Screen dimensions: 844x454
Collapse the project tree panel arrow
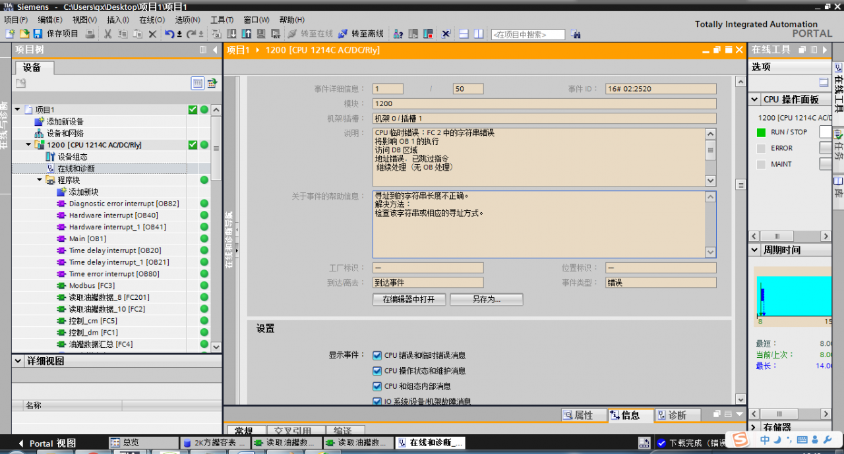point(215,50)
